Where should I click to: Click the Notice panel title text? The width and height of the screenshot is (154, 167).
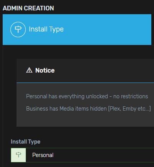[x=45, y=70]
